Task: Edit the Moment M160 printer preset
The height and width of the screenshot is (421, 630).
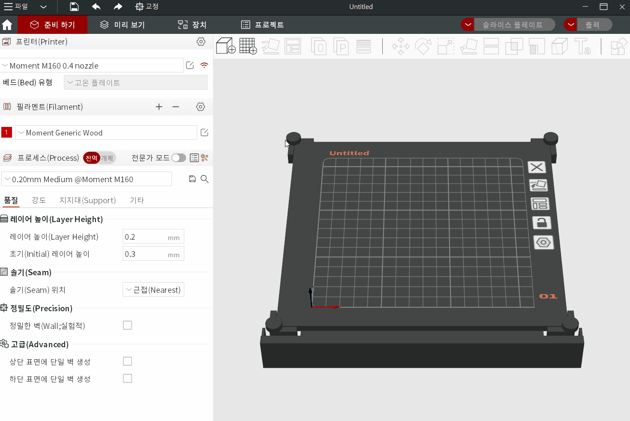Action: [x=190, y=65]
